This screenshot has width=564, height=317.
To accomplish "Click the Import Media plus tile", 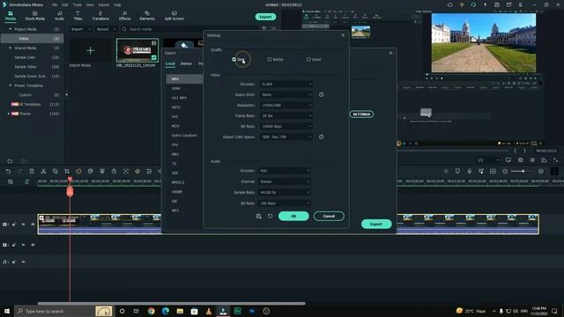I will tap(90, 51).
